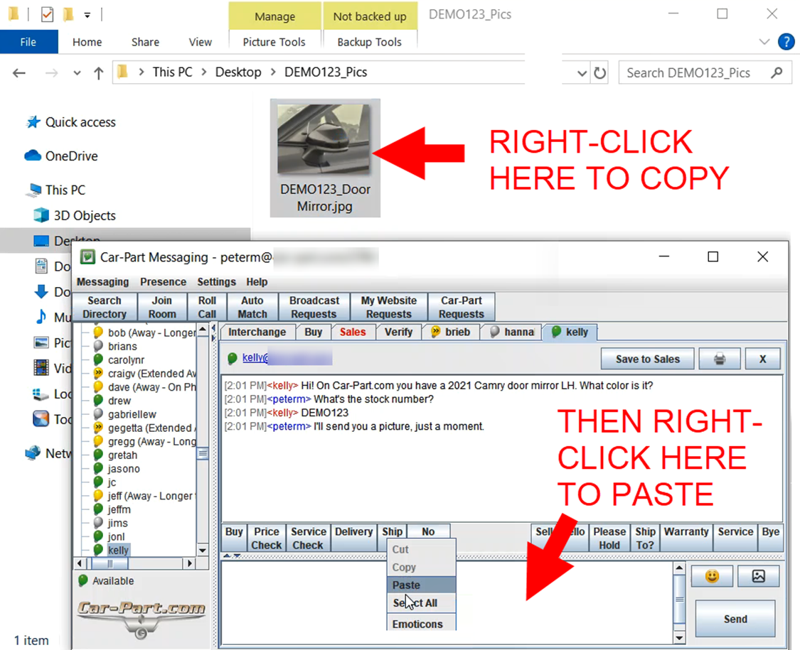Go up one folder with the up arrow
The image size is (800, 650).
point(98,73)
